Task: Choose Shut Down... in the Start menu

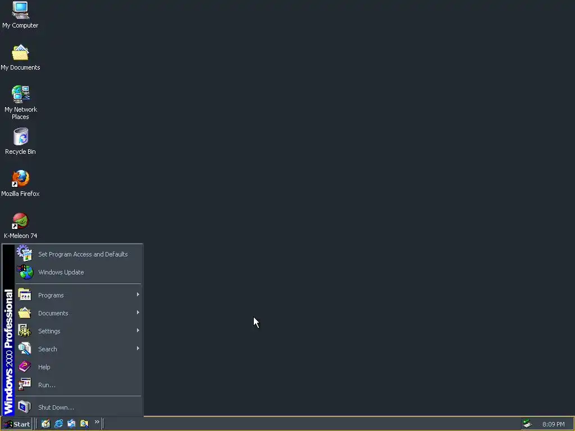Action: [x=79, y=407]
